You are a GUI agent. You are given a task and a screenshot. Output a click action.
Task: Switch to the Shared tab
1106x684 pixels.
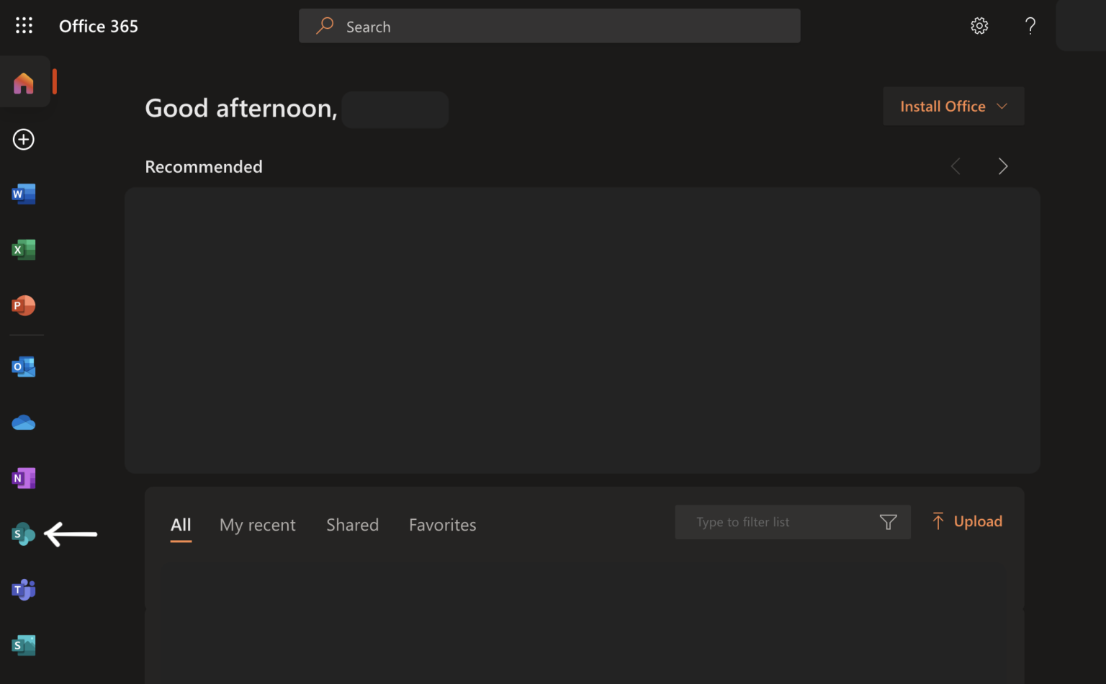tap(352, 525)
